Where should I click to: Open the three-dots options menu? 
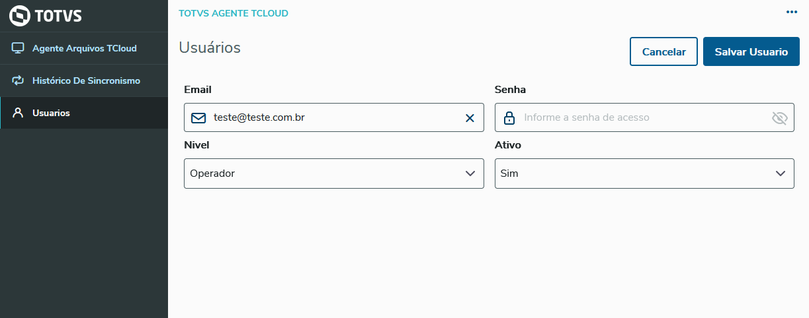pos(792,13)
